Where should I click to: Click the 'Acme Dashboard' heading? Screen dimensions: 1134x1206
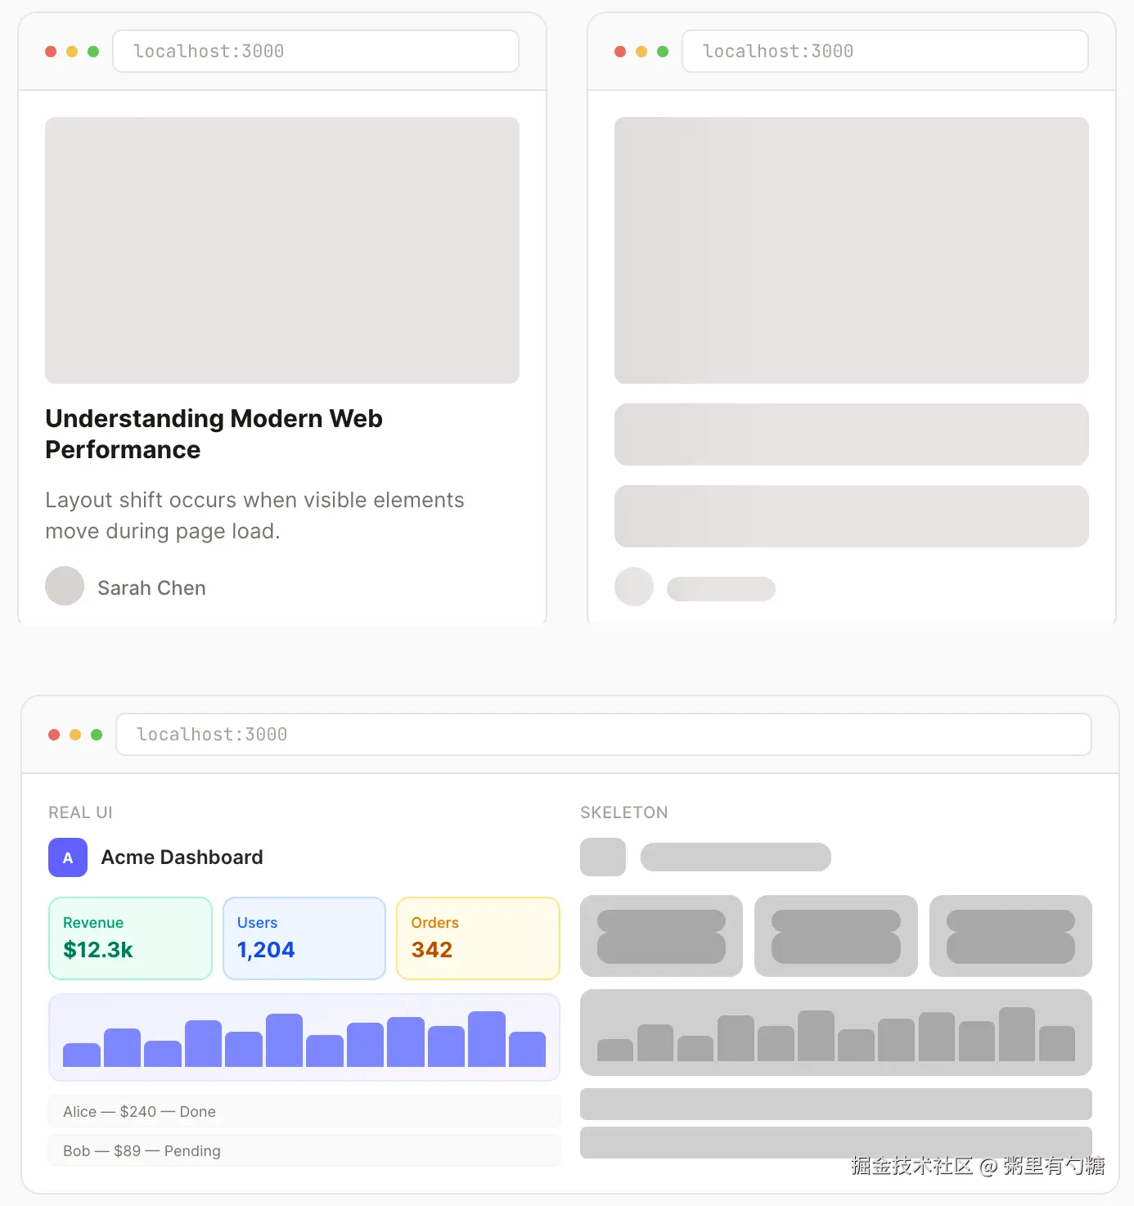click(182, 857)
